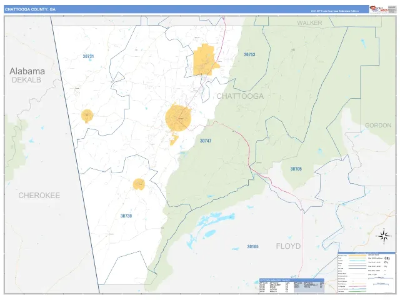Click the light-blue water swatch in the legend

[x=357, y=261]
